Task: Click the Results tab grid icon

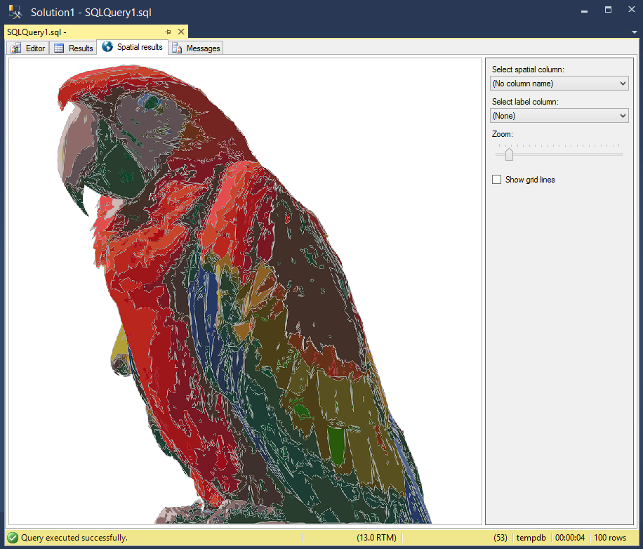Action: tap(58, 47)
